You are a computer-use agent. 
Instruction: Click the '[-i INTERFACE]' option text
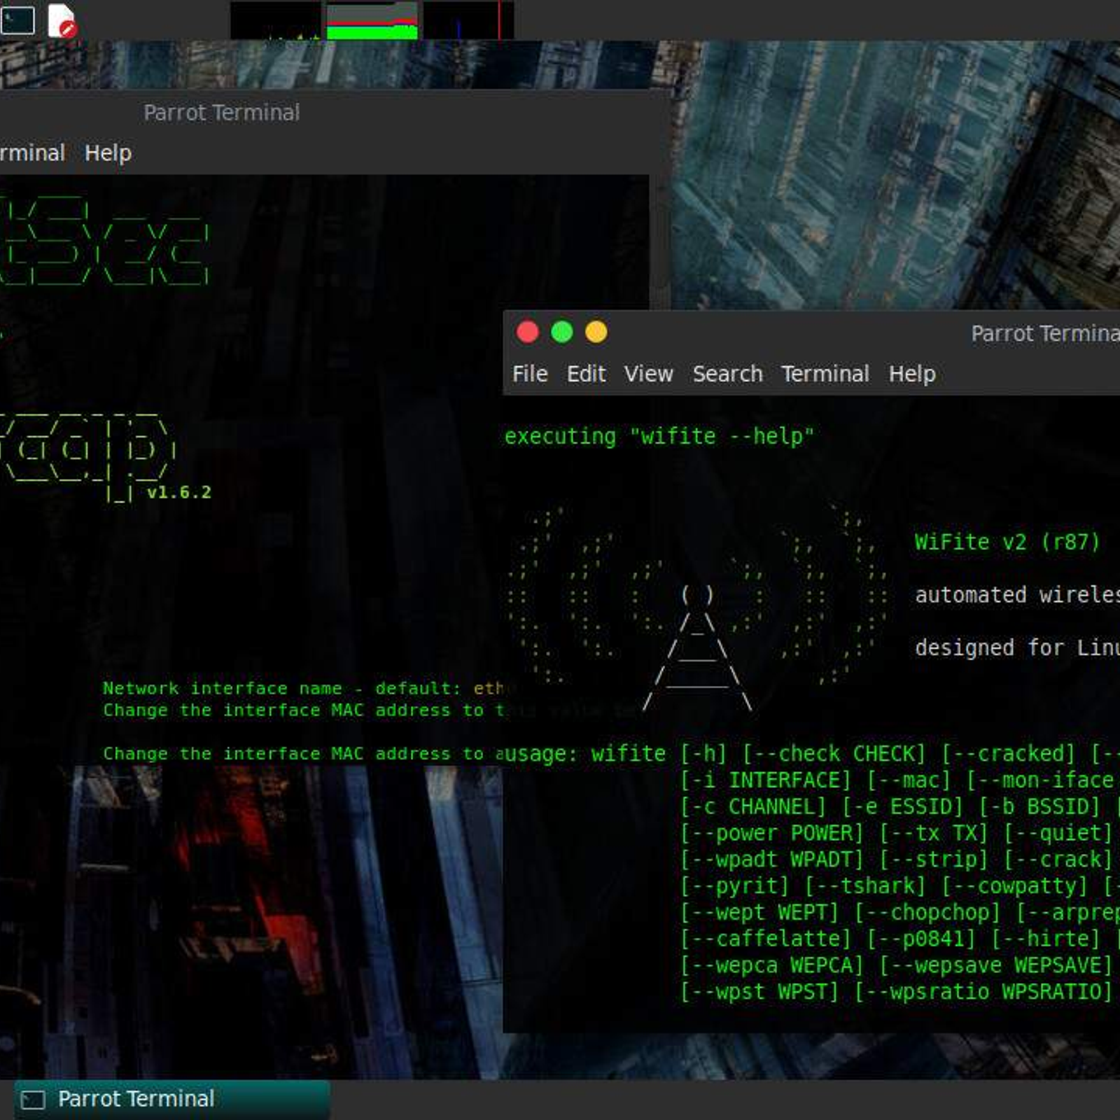coord(766,780)
